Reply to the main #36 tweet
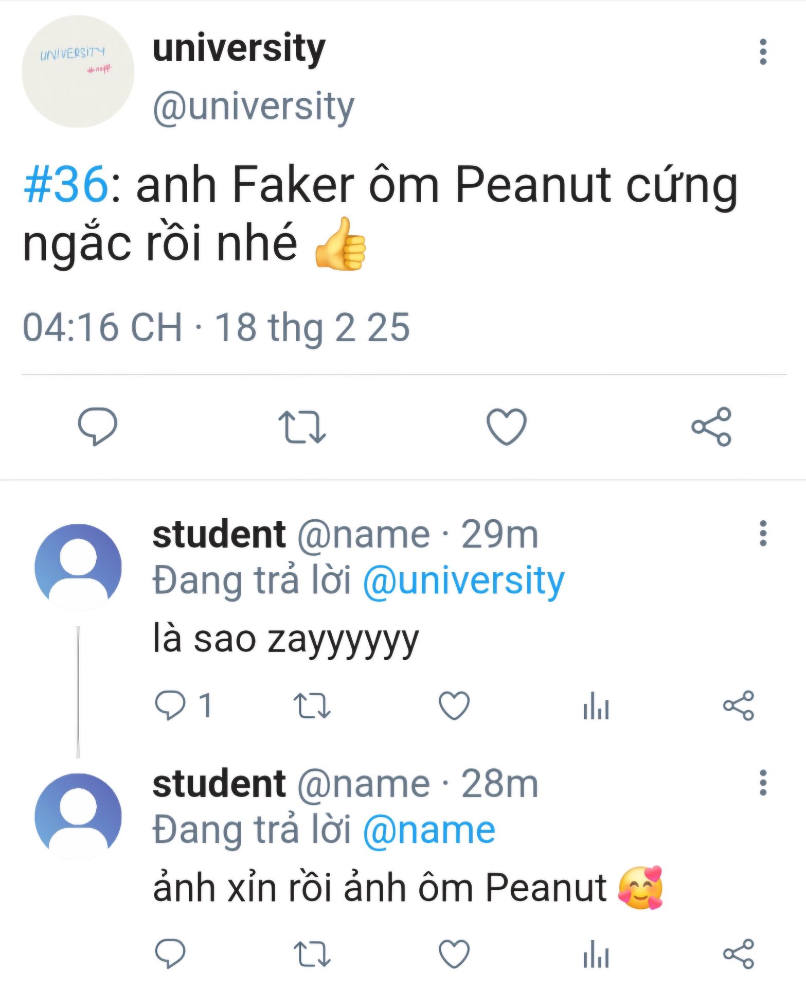This screenshot has height=988, width=806. (x=97, y=426)
